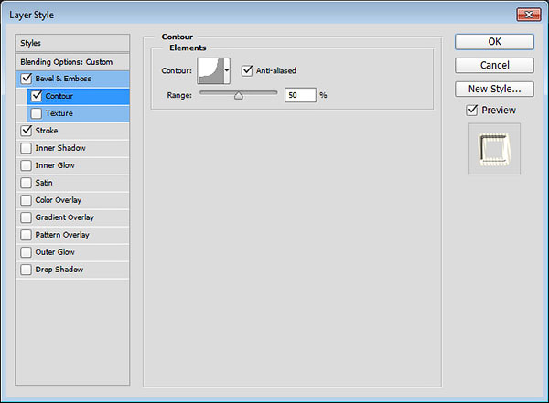Expand the Contour picker dropdown arrow
The height and width of the screenshot is (403, 549).
pos(227,71)
